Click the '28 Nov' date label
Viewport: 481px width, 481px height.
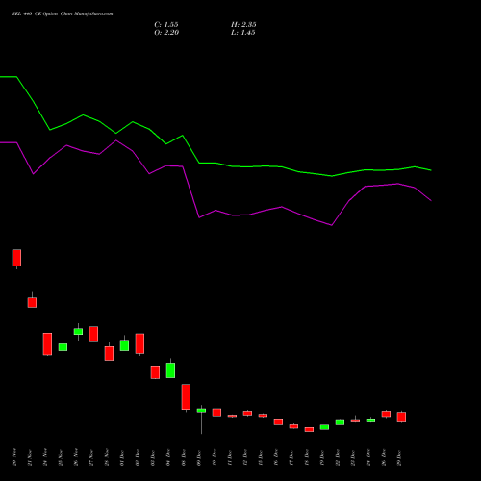107,458
